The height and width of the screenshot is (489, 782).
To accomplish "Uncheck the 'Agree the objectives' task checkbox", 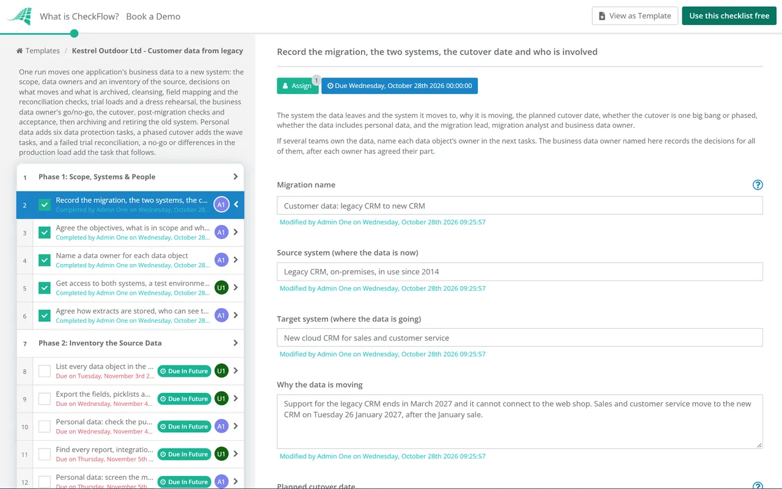I will click(45, 232).
